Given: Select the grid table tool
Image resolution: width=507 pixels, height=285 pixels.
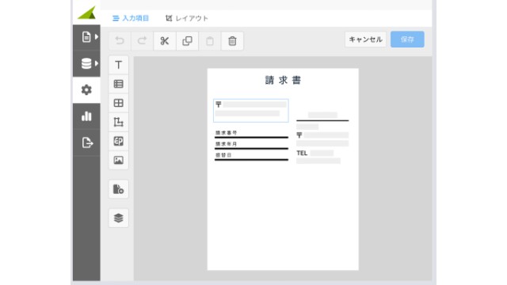Looking at the screenshot, I should [x=119, y=103].
